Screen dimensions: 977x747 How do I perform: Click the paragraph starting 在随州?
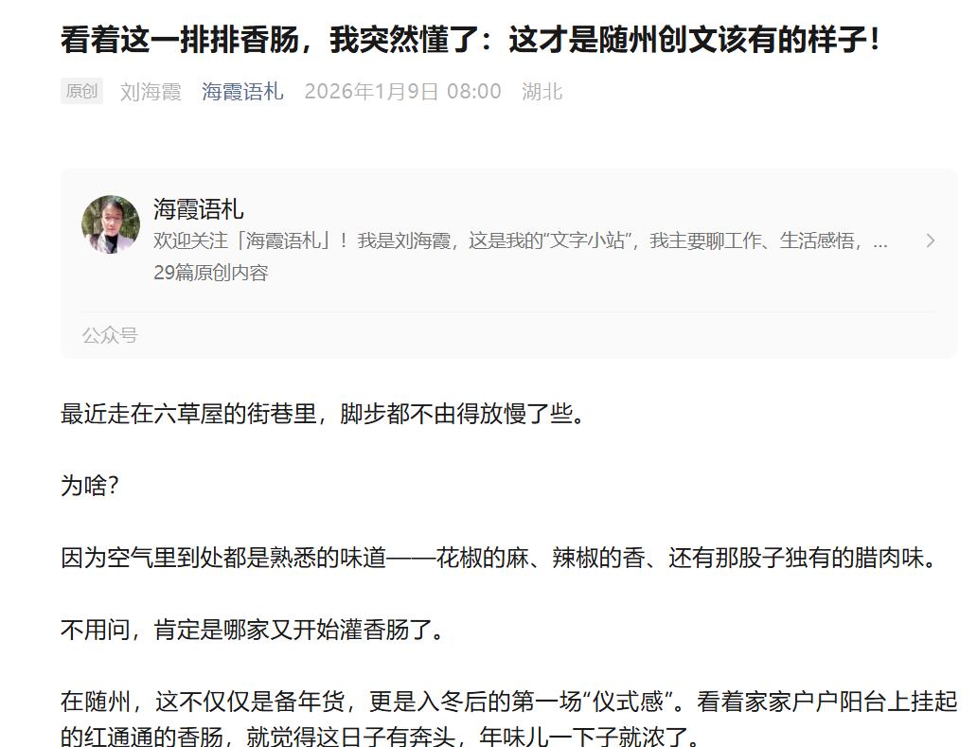pyautogui.click(x=508, y=719)
